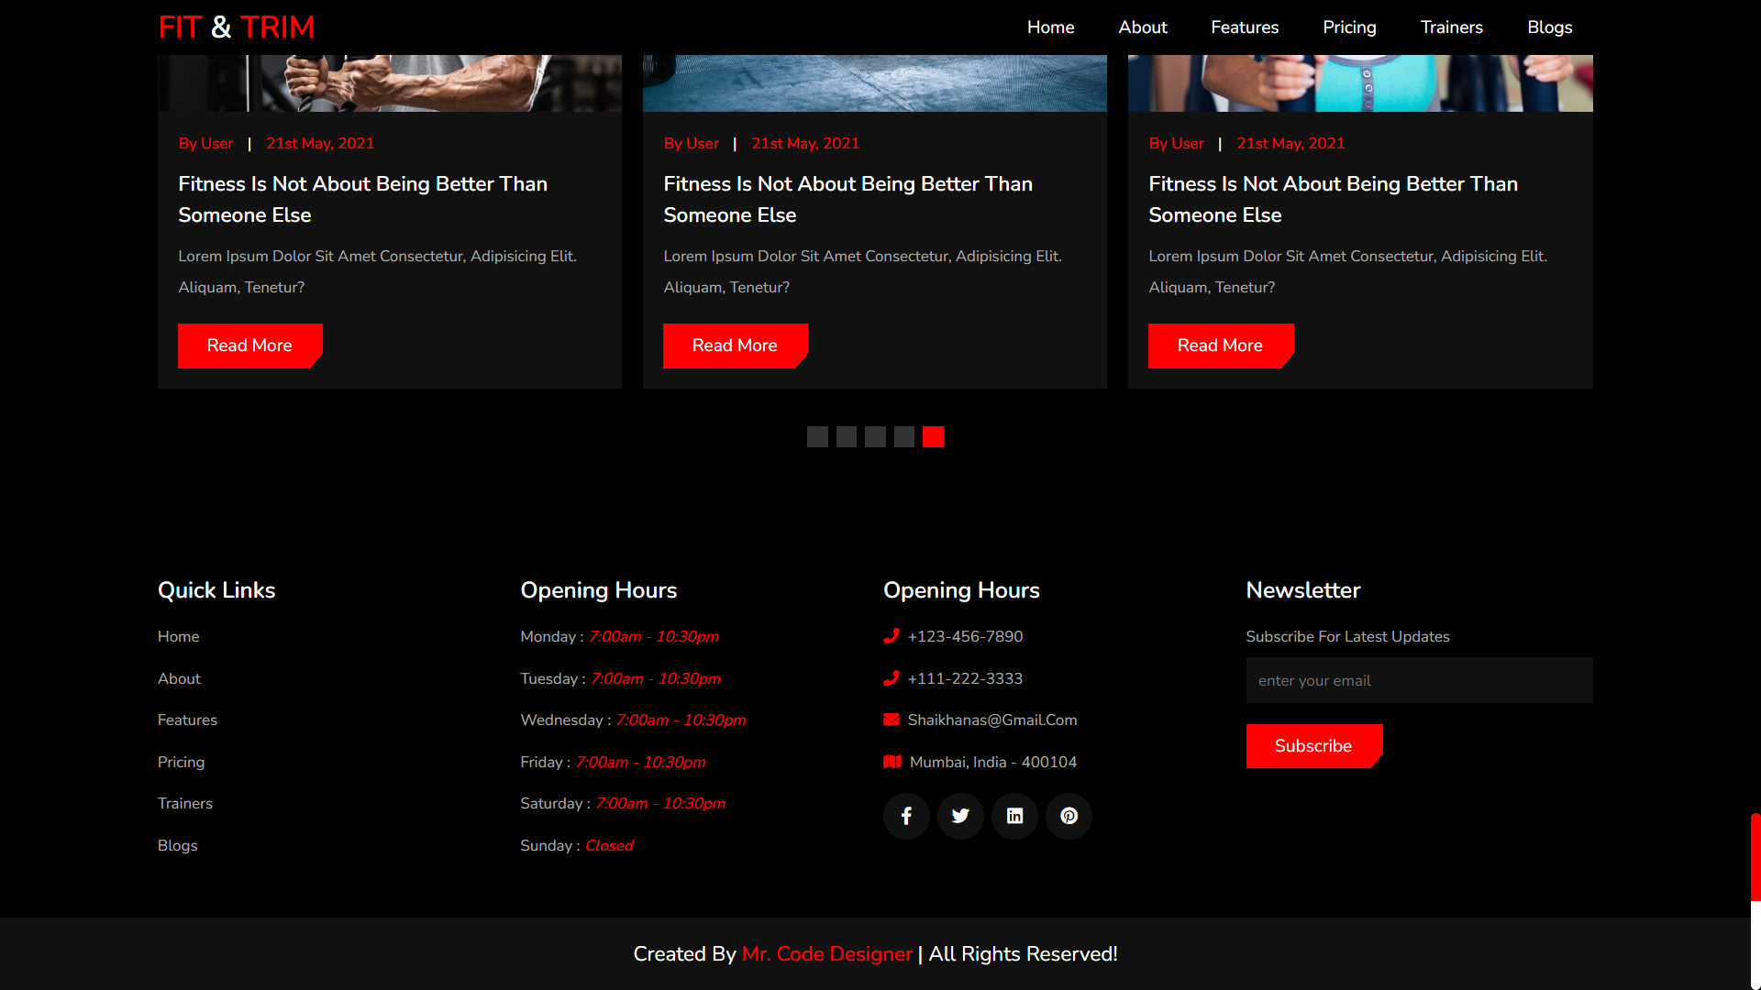Open the Trainers navigation menu item
The width and height of the screenshot is (1761, 990).
coord(1451,27)
